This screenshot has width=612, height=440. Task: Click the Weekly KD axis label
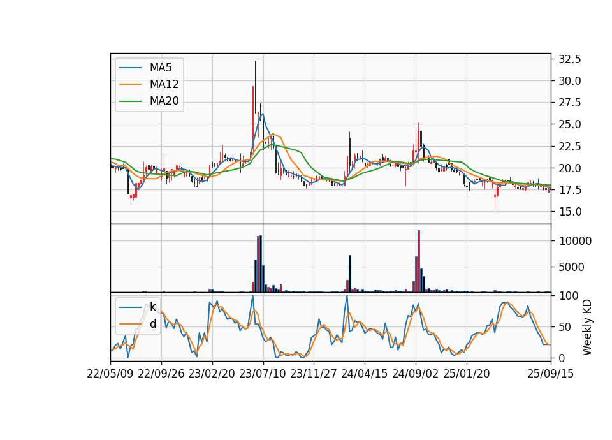click(586, 327)
